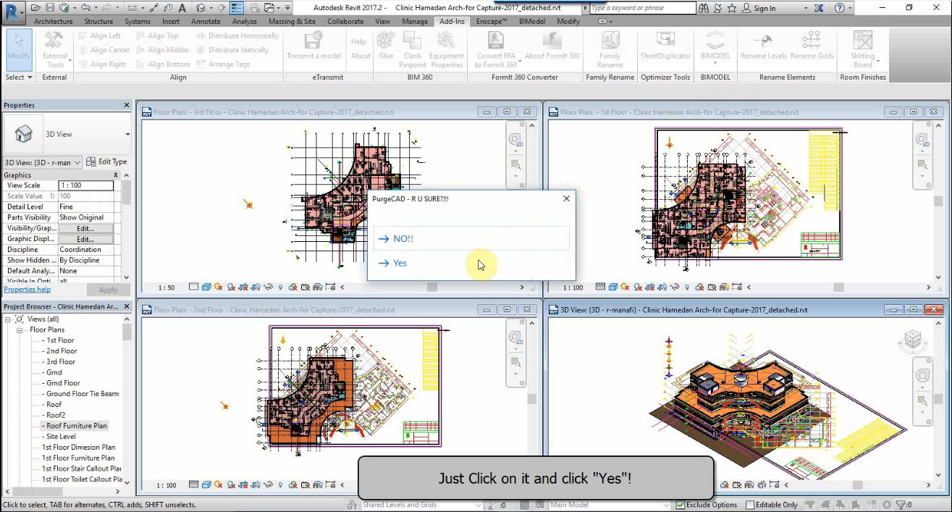Screen dimensions: 952x512
Task: Switch to the Massing & Site tab
Action: coord(292,21)
